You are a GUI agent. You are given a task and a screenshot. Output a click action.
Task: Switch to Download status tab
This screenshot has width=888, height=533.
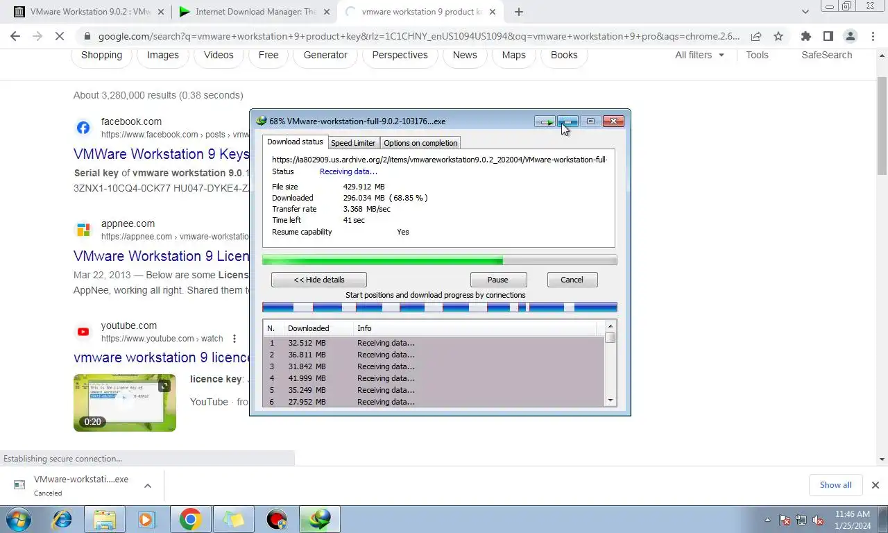(x=295, y=142)
